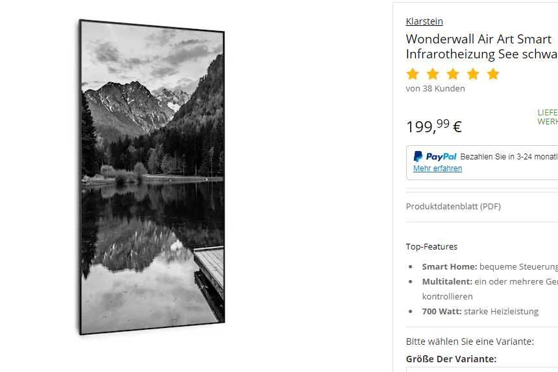Click the PayPal installment payment banner
The height and width of the screenshot is (372, 558).
pyautogui.click(x=482, y=163)
